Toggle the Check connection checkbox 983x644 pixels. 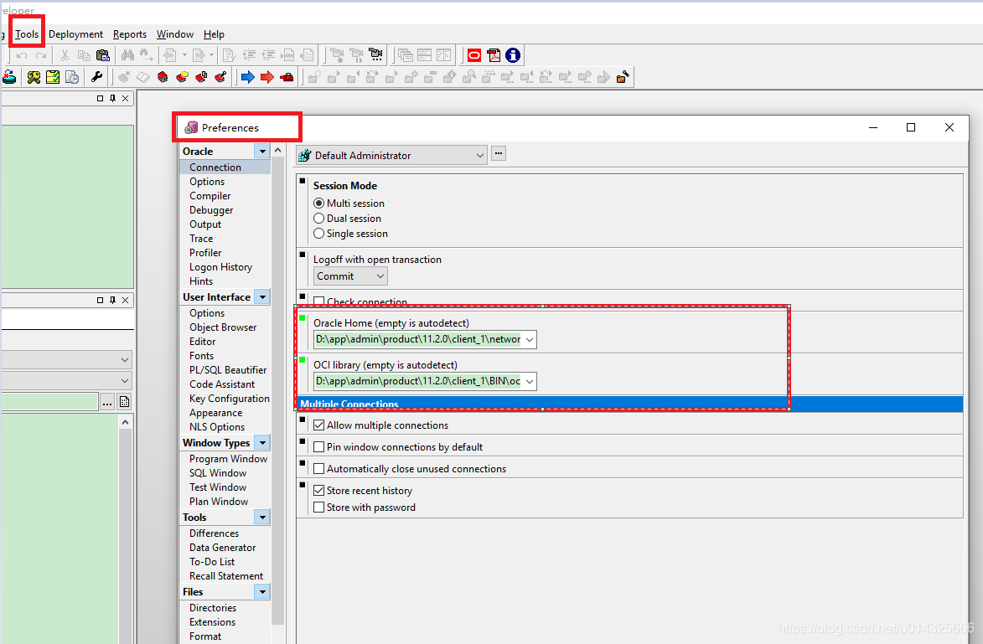coord(319,301)
